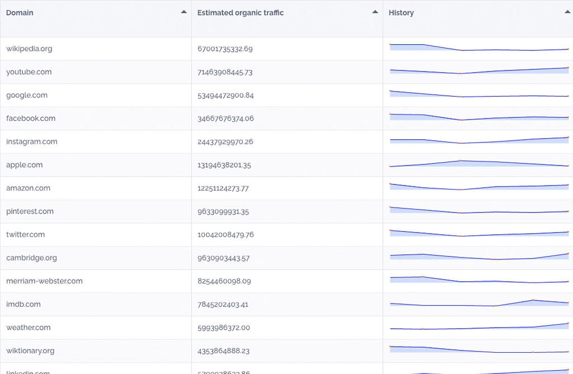This screenshot has width=573, height=374.
Task: Open youtube.com history sparkline
Action: 479,70
